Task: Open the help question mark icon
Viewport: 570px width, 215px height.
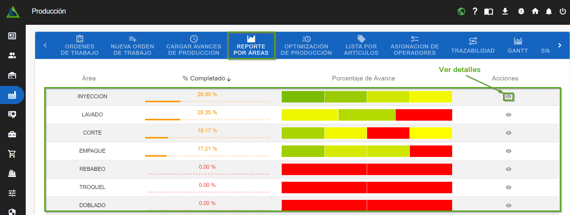Action: (x=475, y=11)
